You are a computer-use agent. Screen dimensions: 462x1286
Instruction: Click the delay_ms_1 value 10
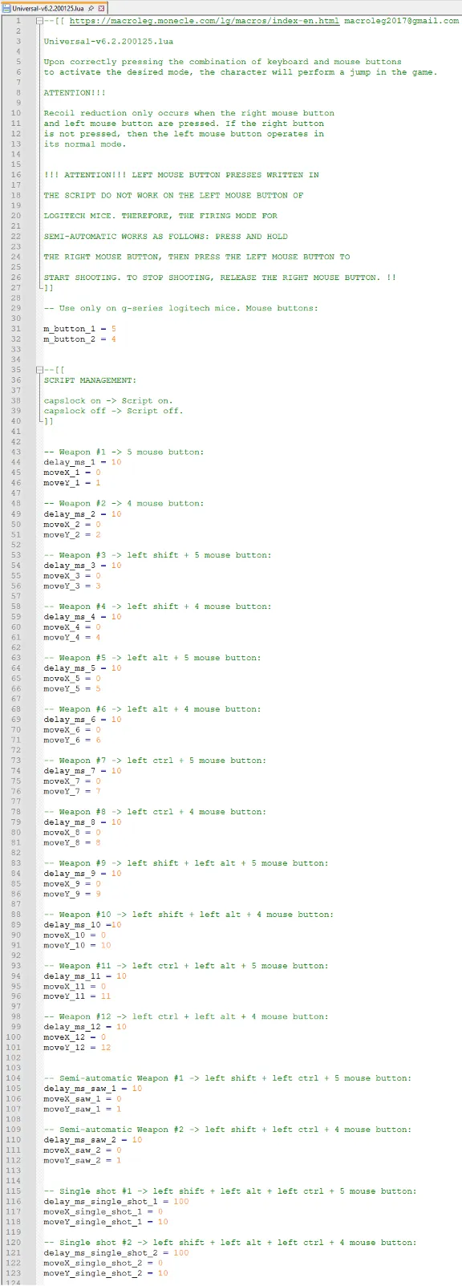(x=116, y=462)
